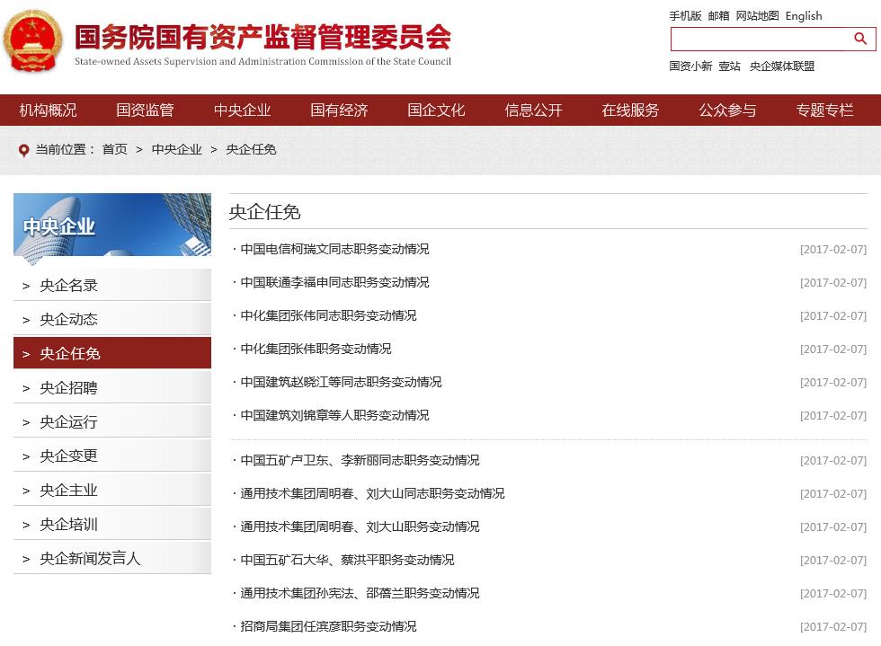The height and width of the screenshot is (646, 881).
Task: Open 中国五矿石大华、蔡洪平职务变动情况 article
Action: click(x=347, y=560)
